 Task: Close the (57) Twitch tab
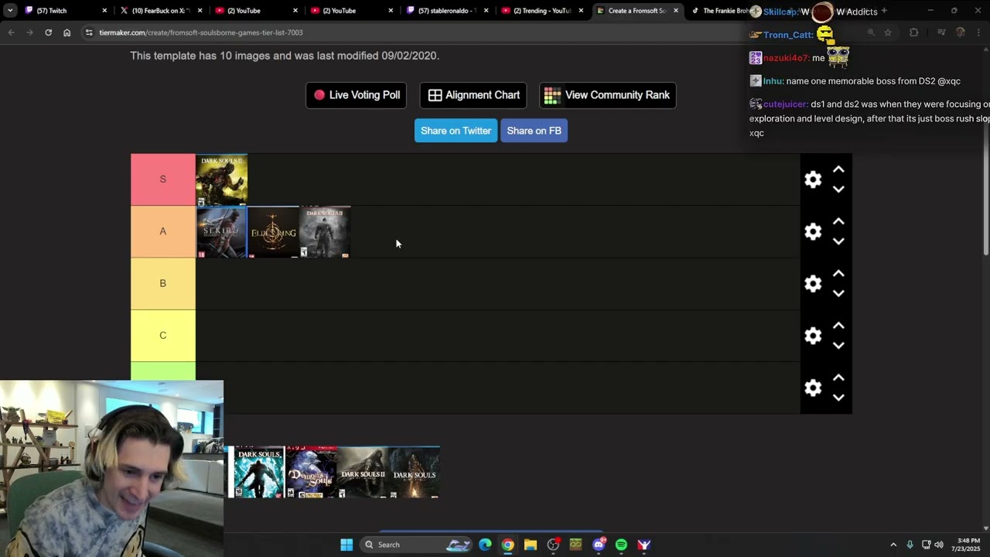point(104,11)
